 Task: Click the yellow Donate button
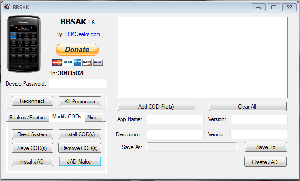[x=77, y=50]
